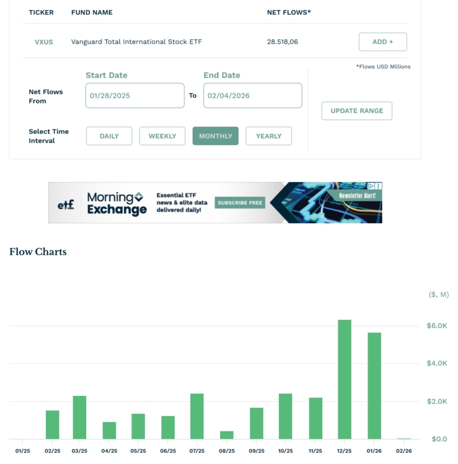458x464 pixels.
Task: Click the $6.0K axis label
Action: coord(437,326)
